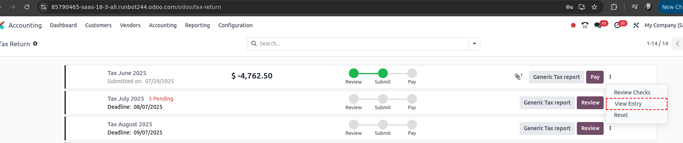Bookmark this page with the star icon
This screenshot has width=683, height=143.
(x=594, y=7)
